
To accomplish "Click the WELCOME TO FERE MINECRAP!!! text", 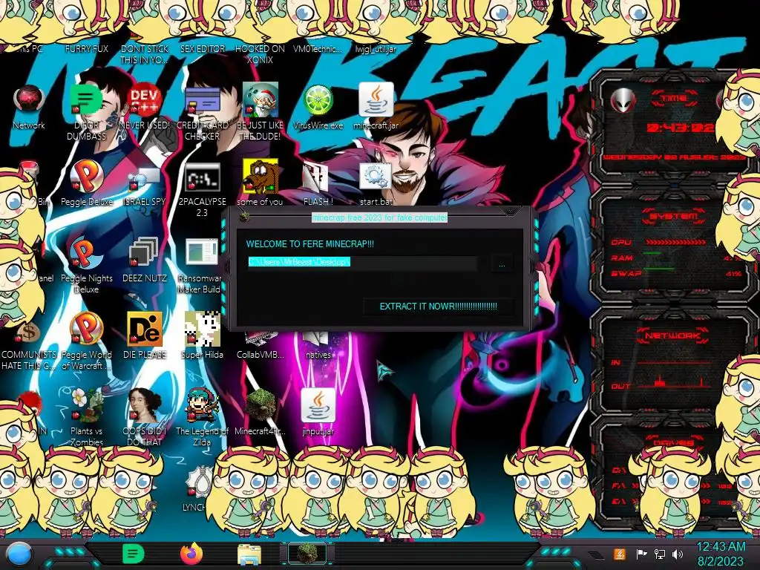I will (310, 243).
